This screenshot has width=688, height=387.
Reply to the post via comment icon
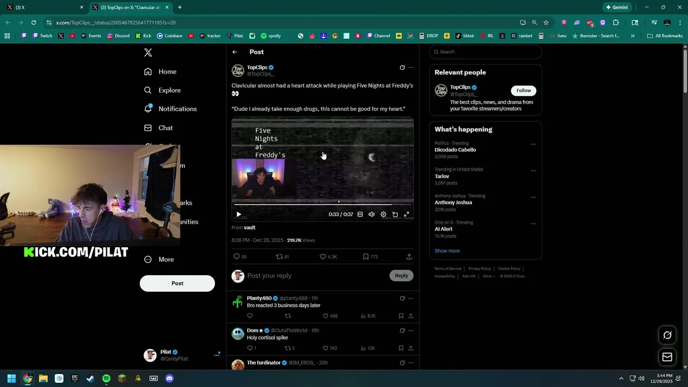(x=236, y=257)
